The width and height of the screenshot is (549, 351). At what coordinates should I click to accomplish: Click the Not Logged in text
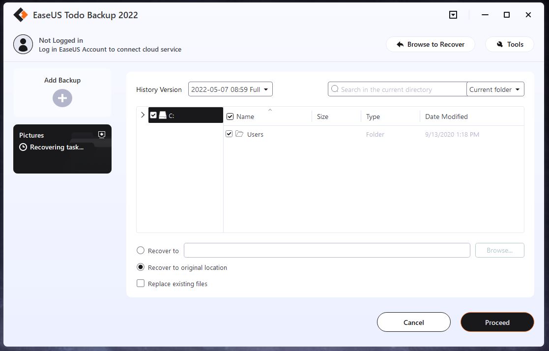(x=61, y=41)
